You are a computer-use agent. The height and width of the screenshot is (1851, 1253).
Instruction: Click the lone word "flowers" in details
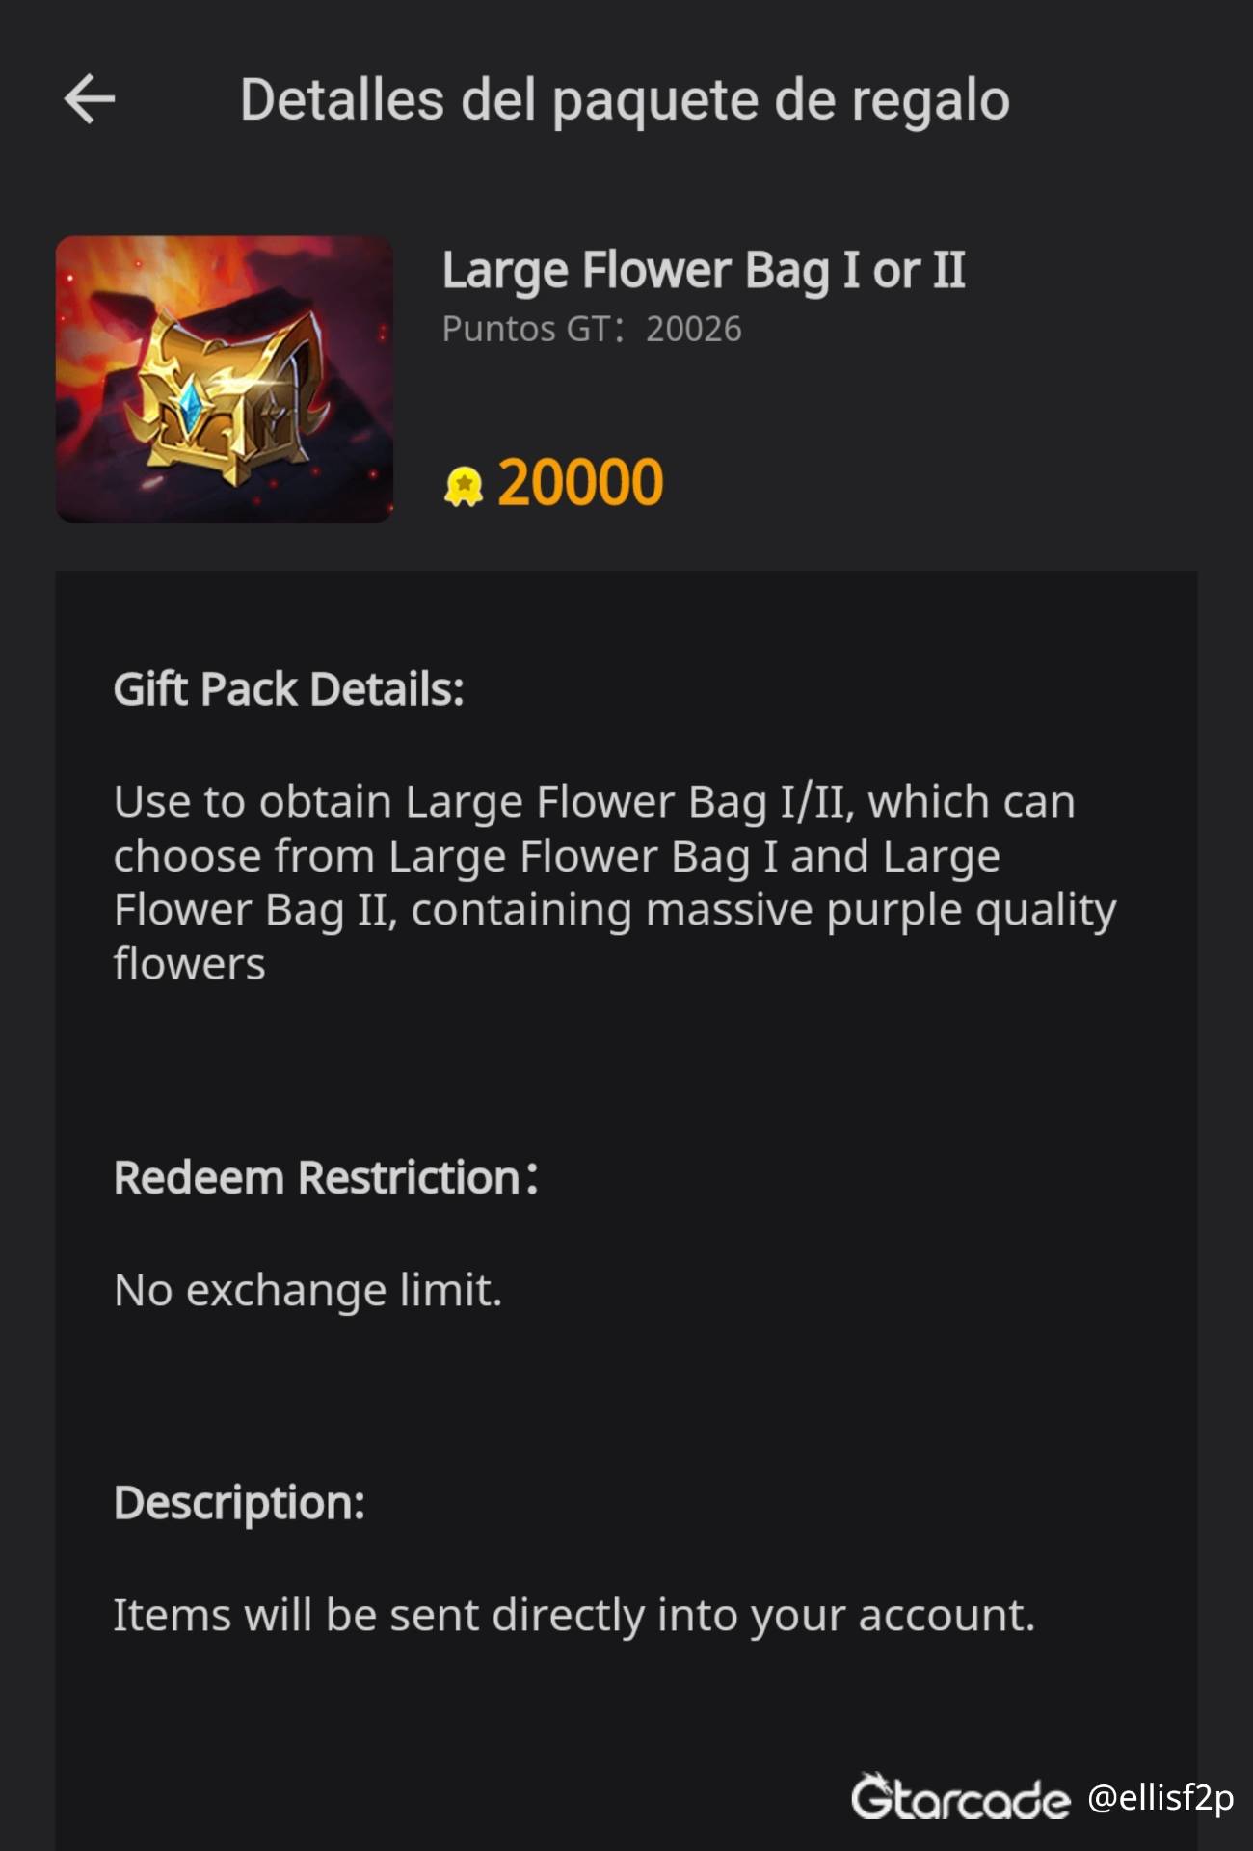point(190,964)
